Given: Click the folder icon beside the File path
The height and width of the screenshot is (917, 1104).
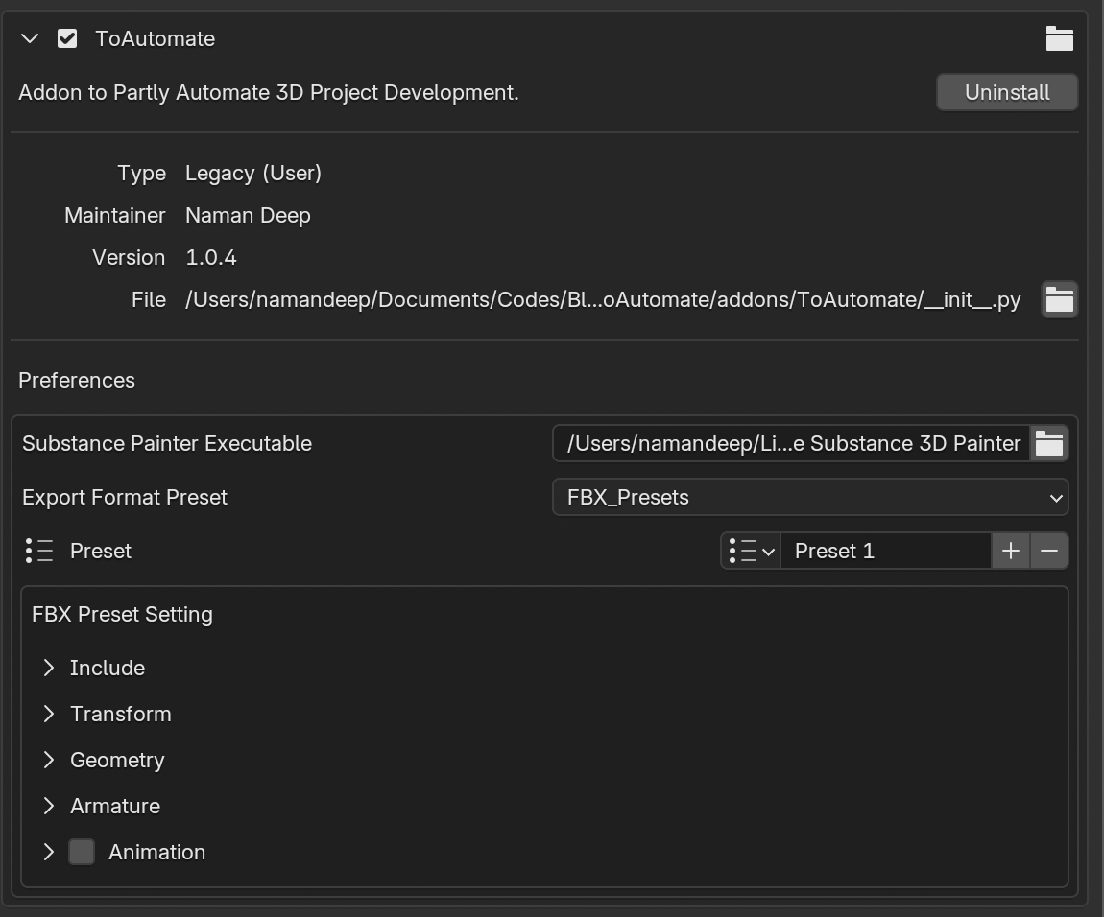Looking at the screenshot, I should pos(1059,299).
